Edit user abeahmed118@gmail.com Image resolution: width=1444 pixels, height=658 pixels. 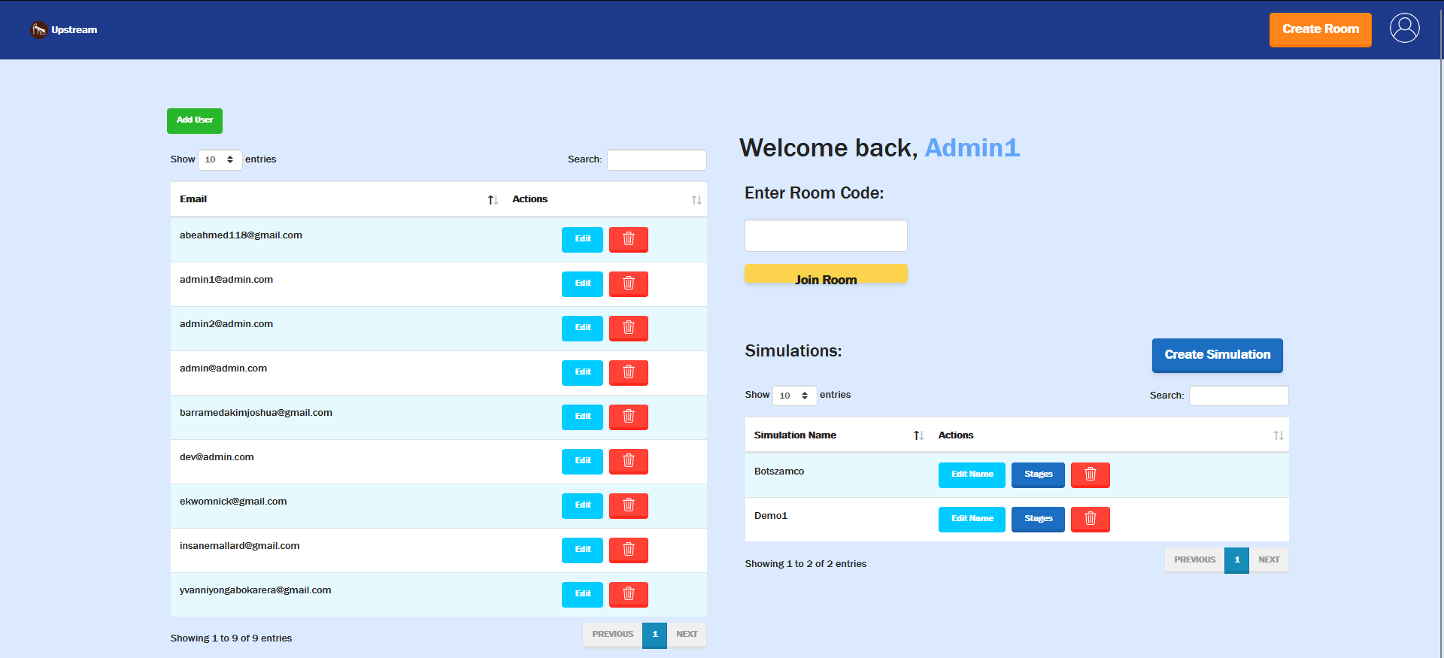pyautogui.click(x=583, y=239)
